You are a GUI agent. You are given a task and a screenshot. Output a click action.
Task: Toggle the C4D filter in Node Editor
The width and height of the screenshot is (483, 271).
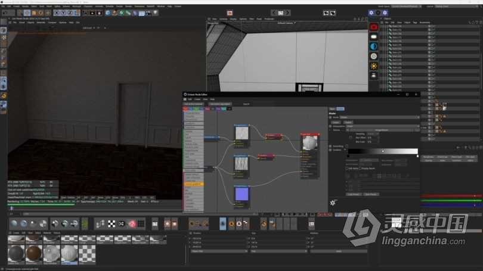tap(230, 109)
